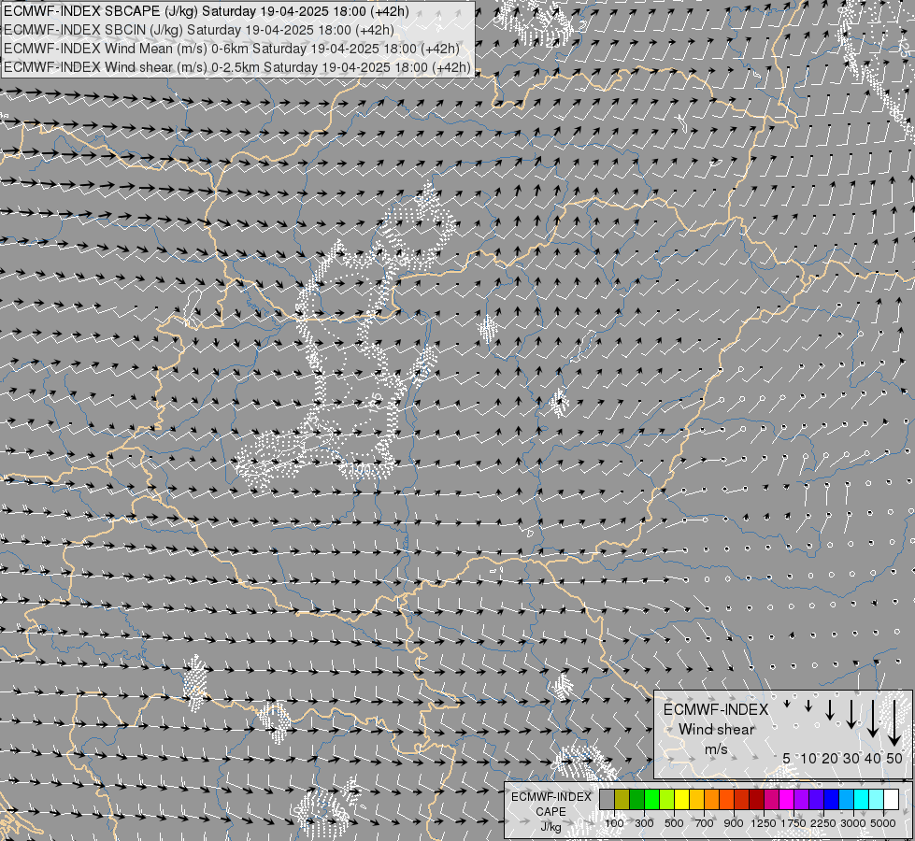Click the 5 m/s wind shear legend arrow
The height and width of the screenshot is (841, 915).
787,704
